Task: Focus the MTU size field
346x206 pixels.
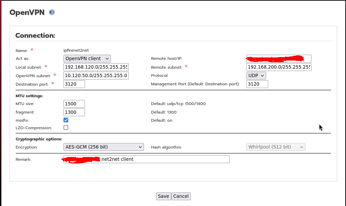Action: coord(74,104)
